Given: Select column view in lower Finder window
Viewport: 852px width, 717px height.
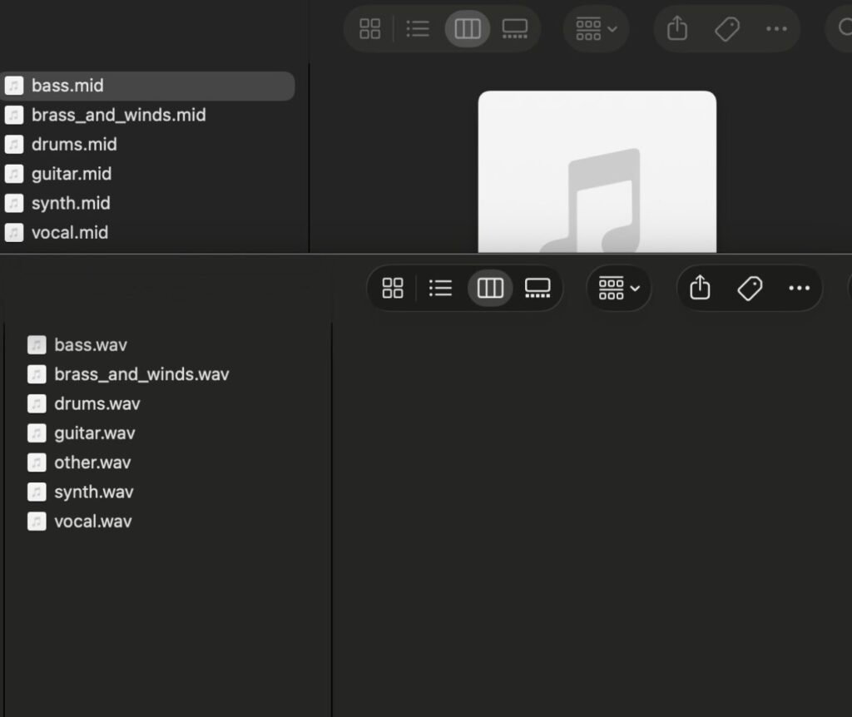Looking at the screenshot, I should click(490, 288).
